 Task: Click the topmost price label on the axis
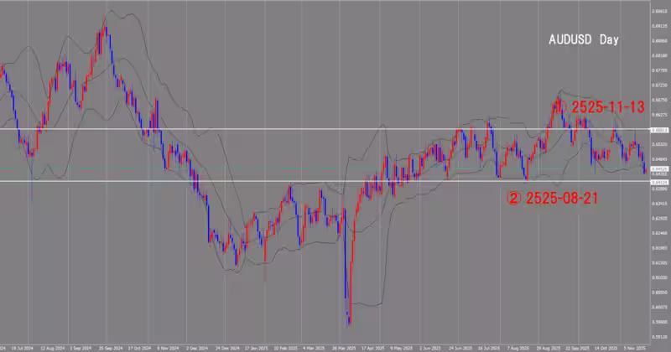coord(659,10)
